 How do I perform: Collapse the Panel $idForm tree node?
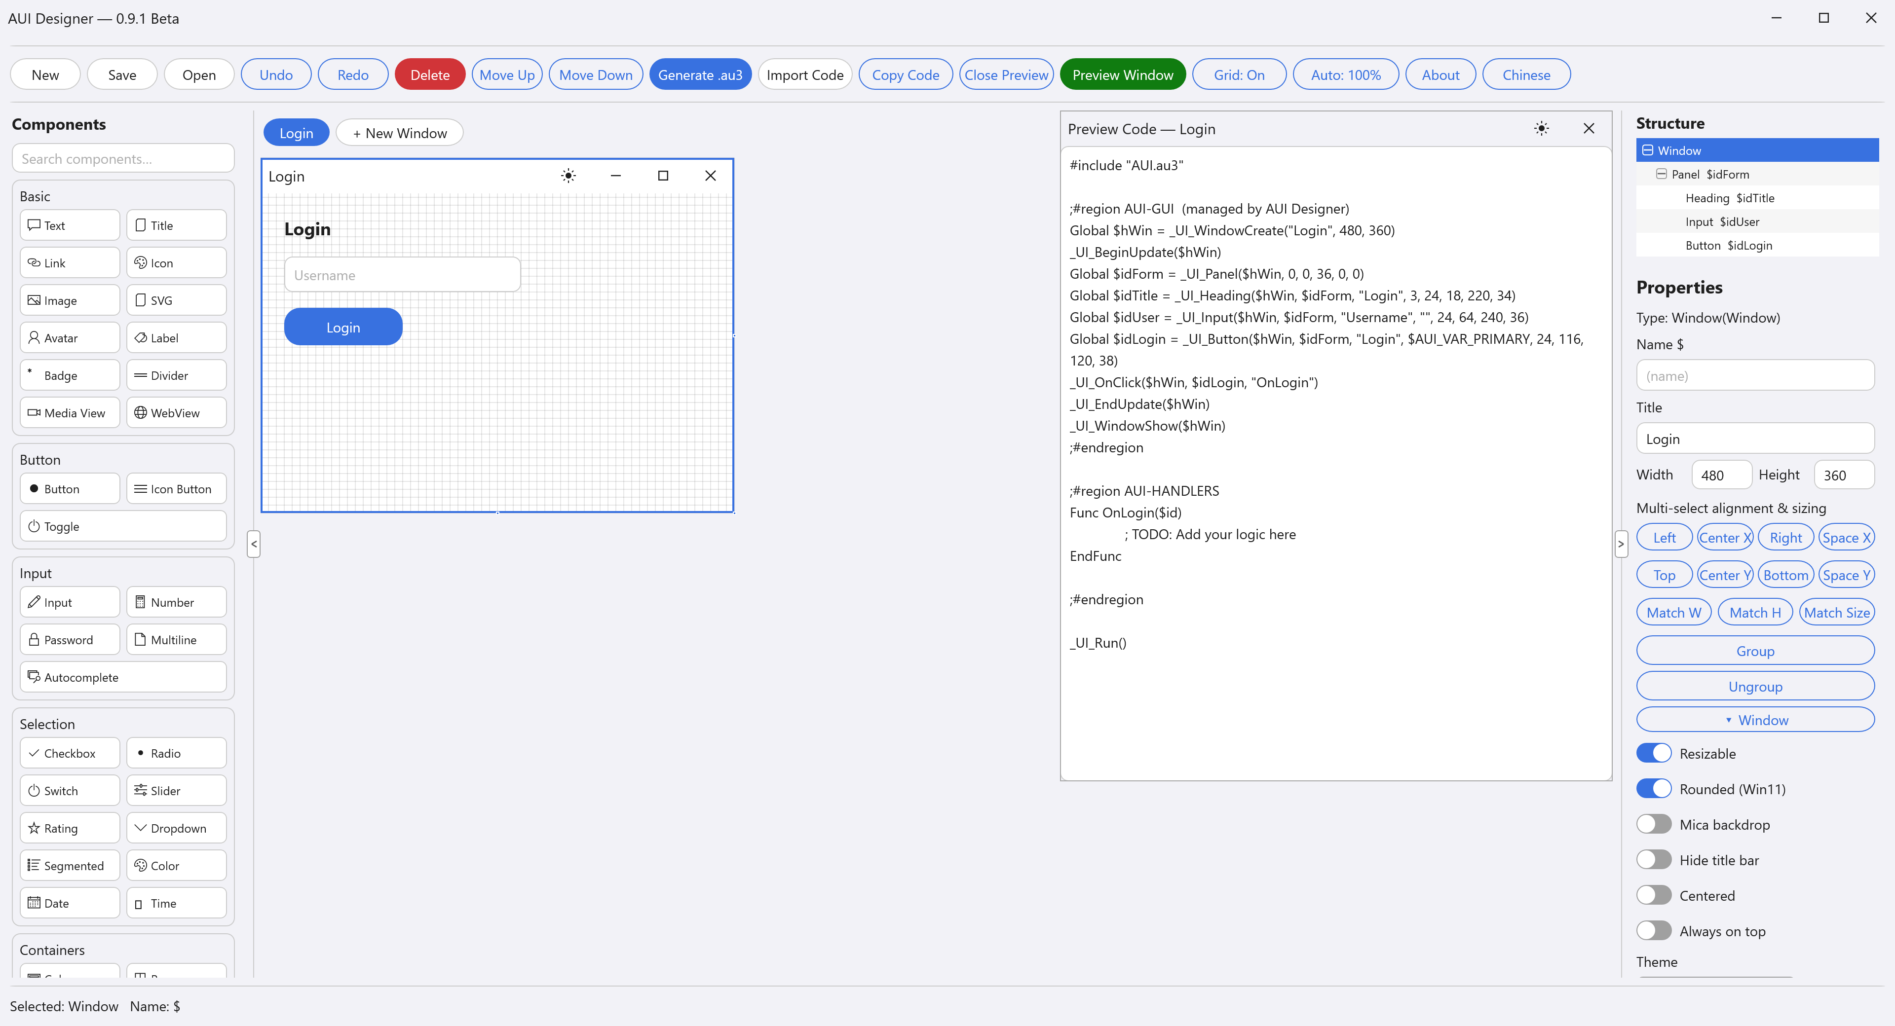1661,174
